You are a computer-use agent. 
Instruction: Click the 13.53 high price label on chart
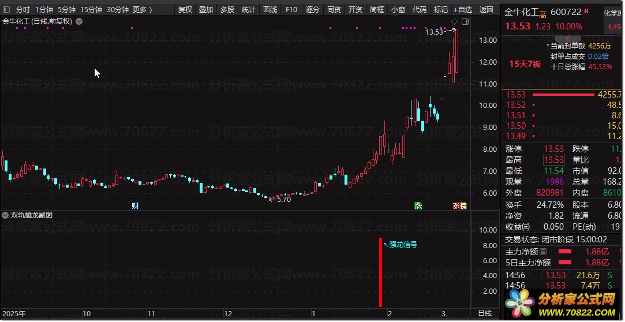point(434,32)
